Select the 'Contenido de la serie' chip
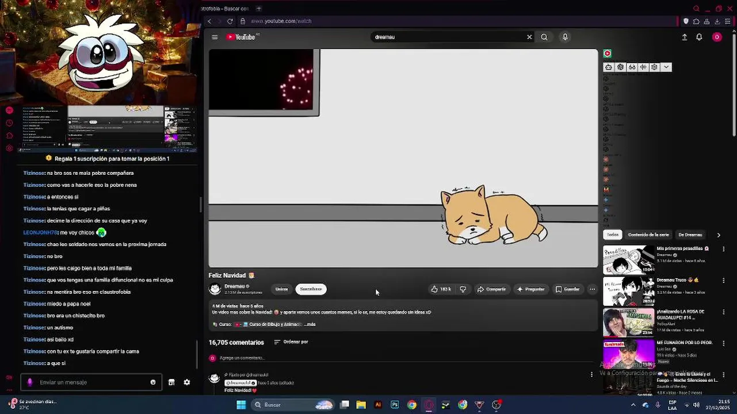Screen dimensions: 737x414 pos(648,235)
